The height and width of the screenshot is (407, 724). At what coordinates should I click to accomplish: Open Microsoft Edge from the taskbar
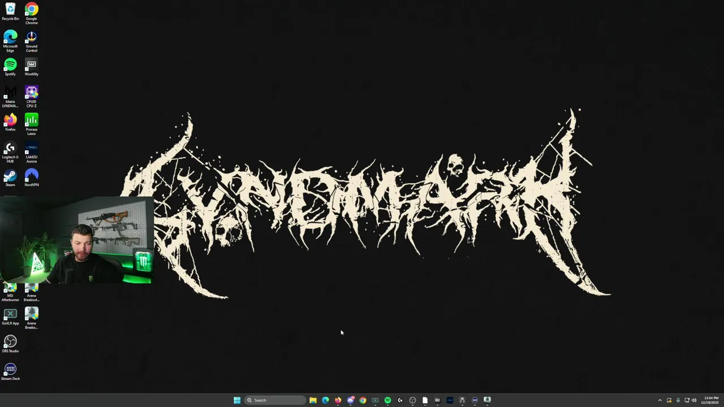pos(325,400)
